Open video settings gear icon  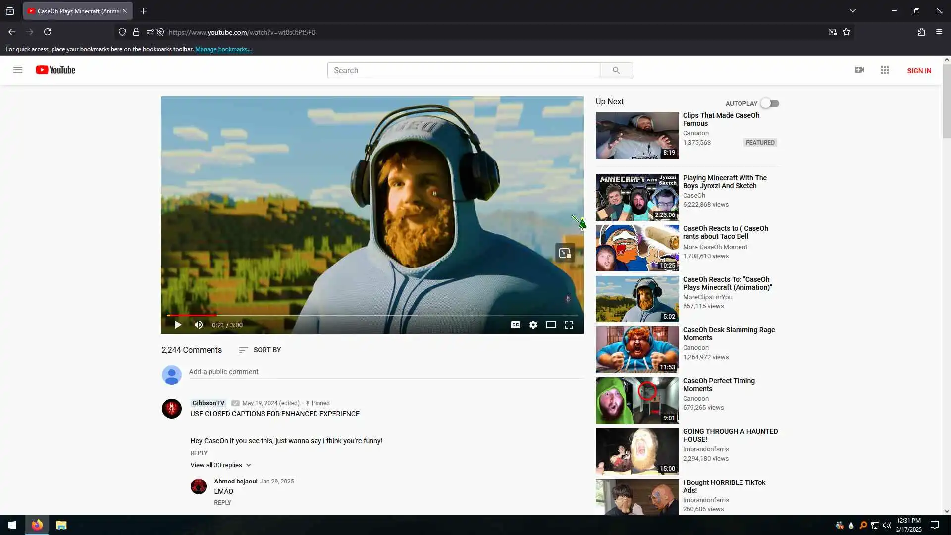click(533, 325)
